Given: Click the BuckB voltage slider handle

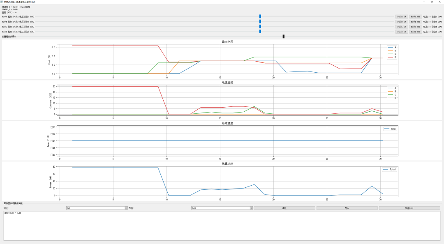Looking at the screenshot, I should click(x=260, y=21).
